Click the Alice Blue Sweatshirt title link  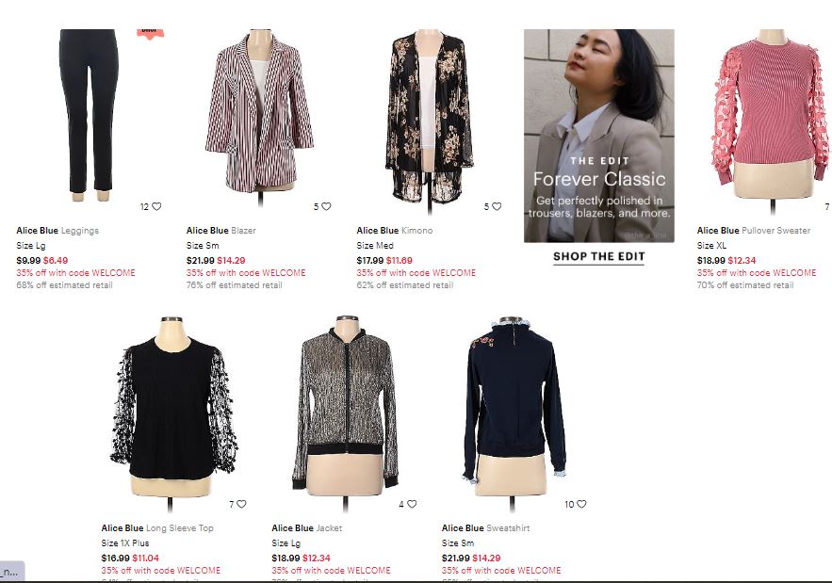485,527
